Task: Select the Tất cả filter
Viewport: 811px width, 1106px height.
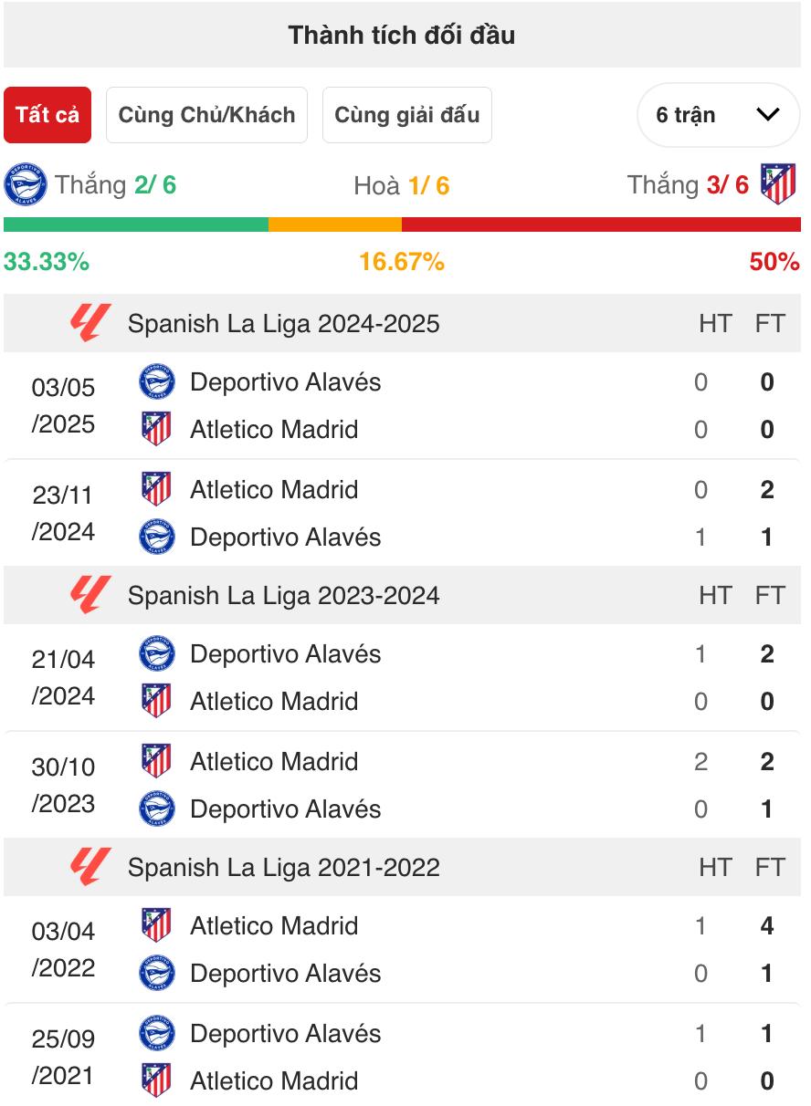Action: pos(47,115)
